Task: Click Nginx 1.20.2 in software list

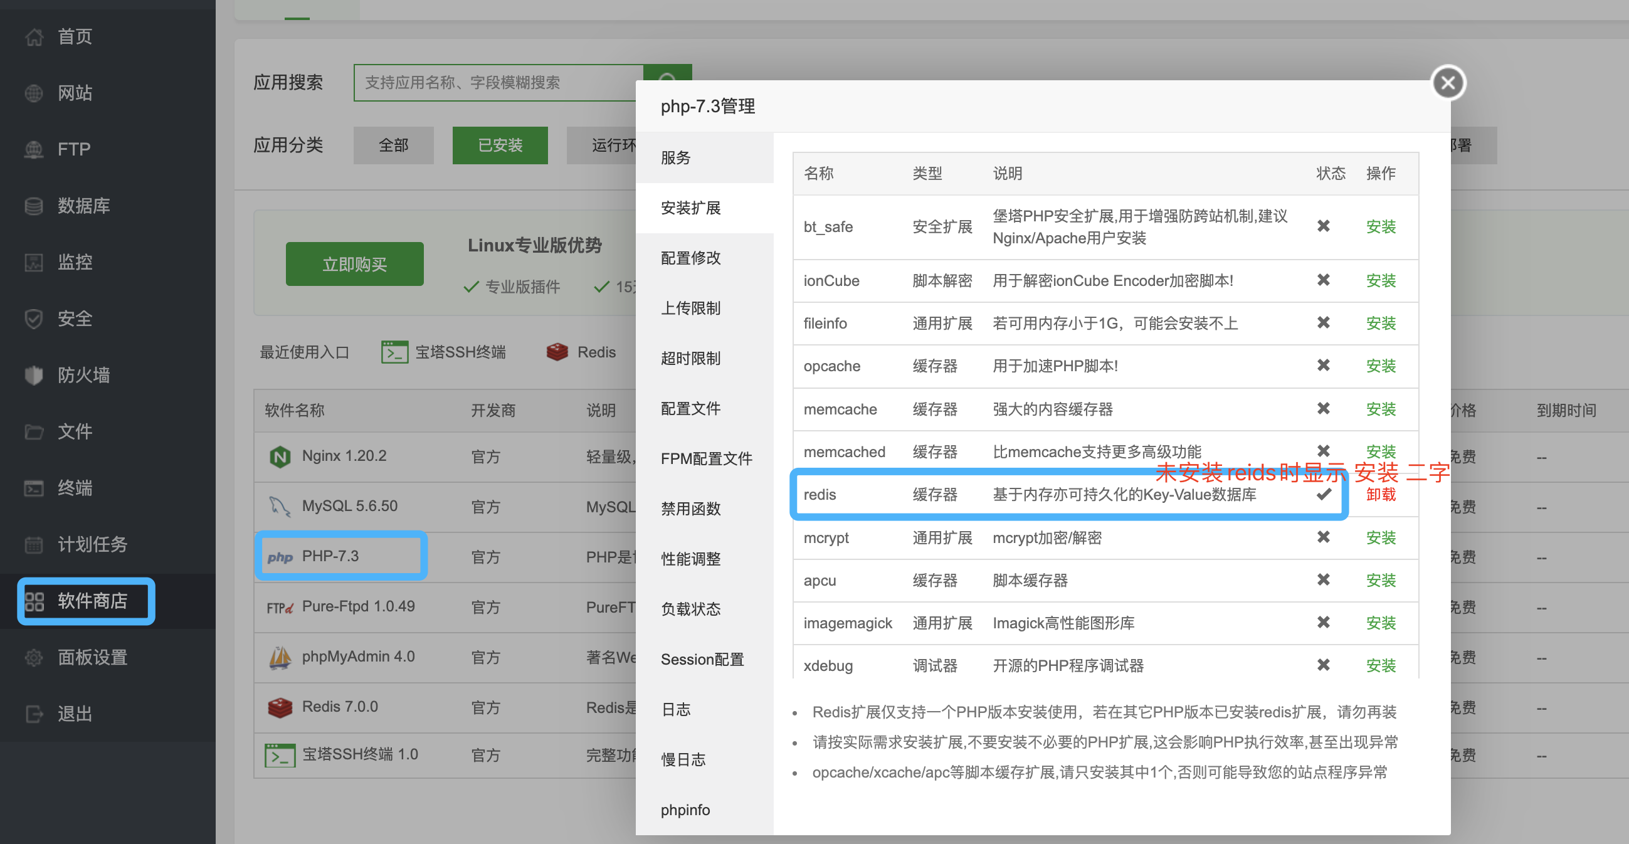Action: pyautogui.click(x=344, y=456)
